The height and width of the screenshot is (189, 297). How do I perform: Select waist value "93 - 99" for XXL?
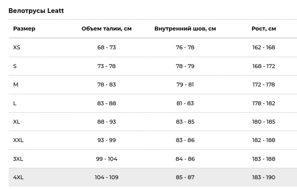point(107,140)
